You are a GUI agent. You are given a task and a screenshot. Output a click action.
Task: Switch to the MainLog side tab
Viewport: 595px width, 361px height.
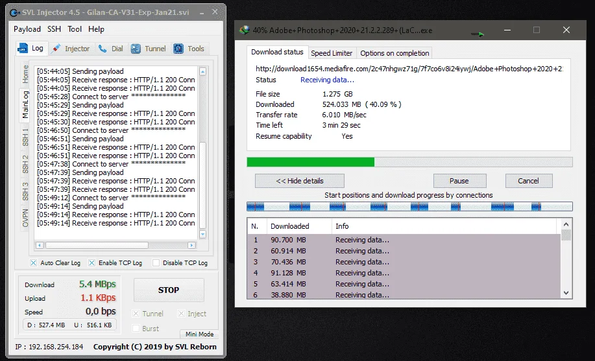click(x=25, y=104)
